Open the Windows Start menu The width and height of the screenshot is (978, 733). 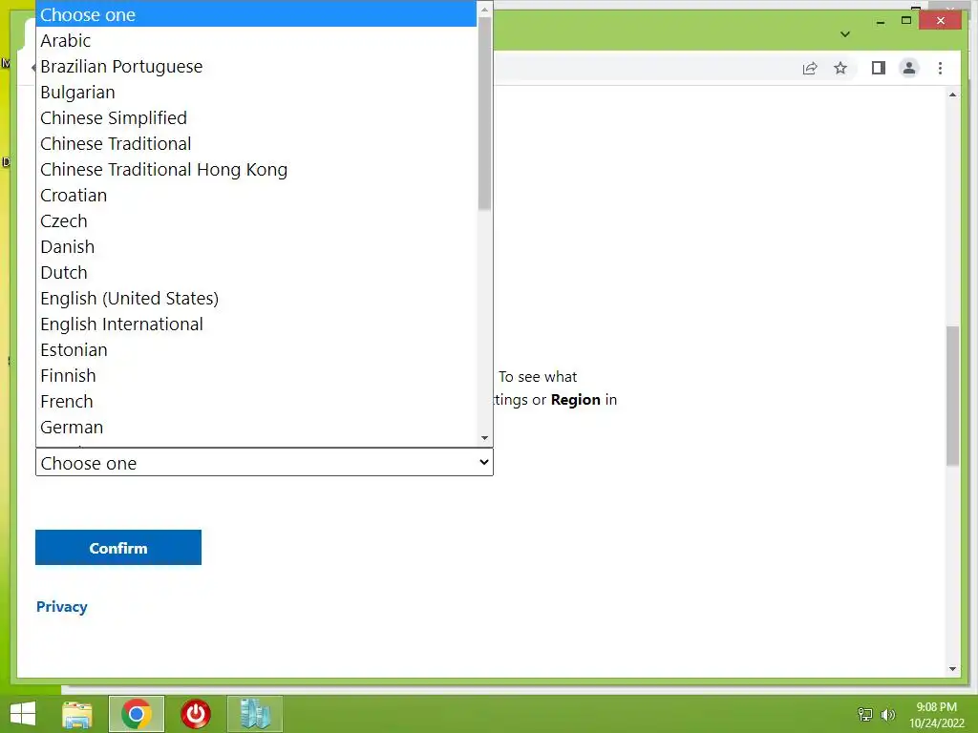[x=23, y=714]
